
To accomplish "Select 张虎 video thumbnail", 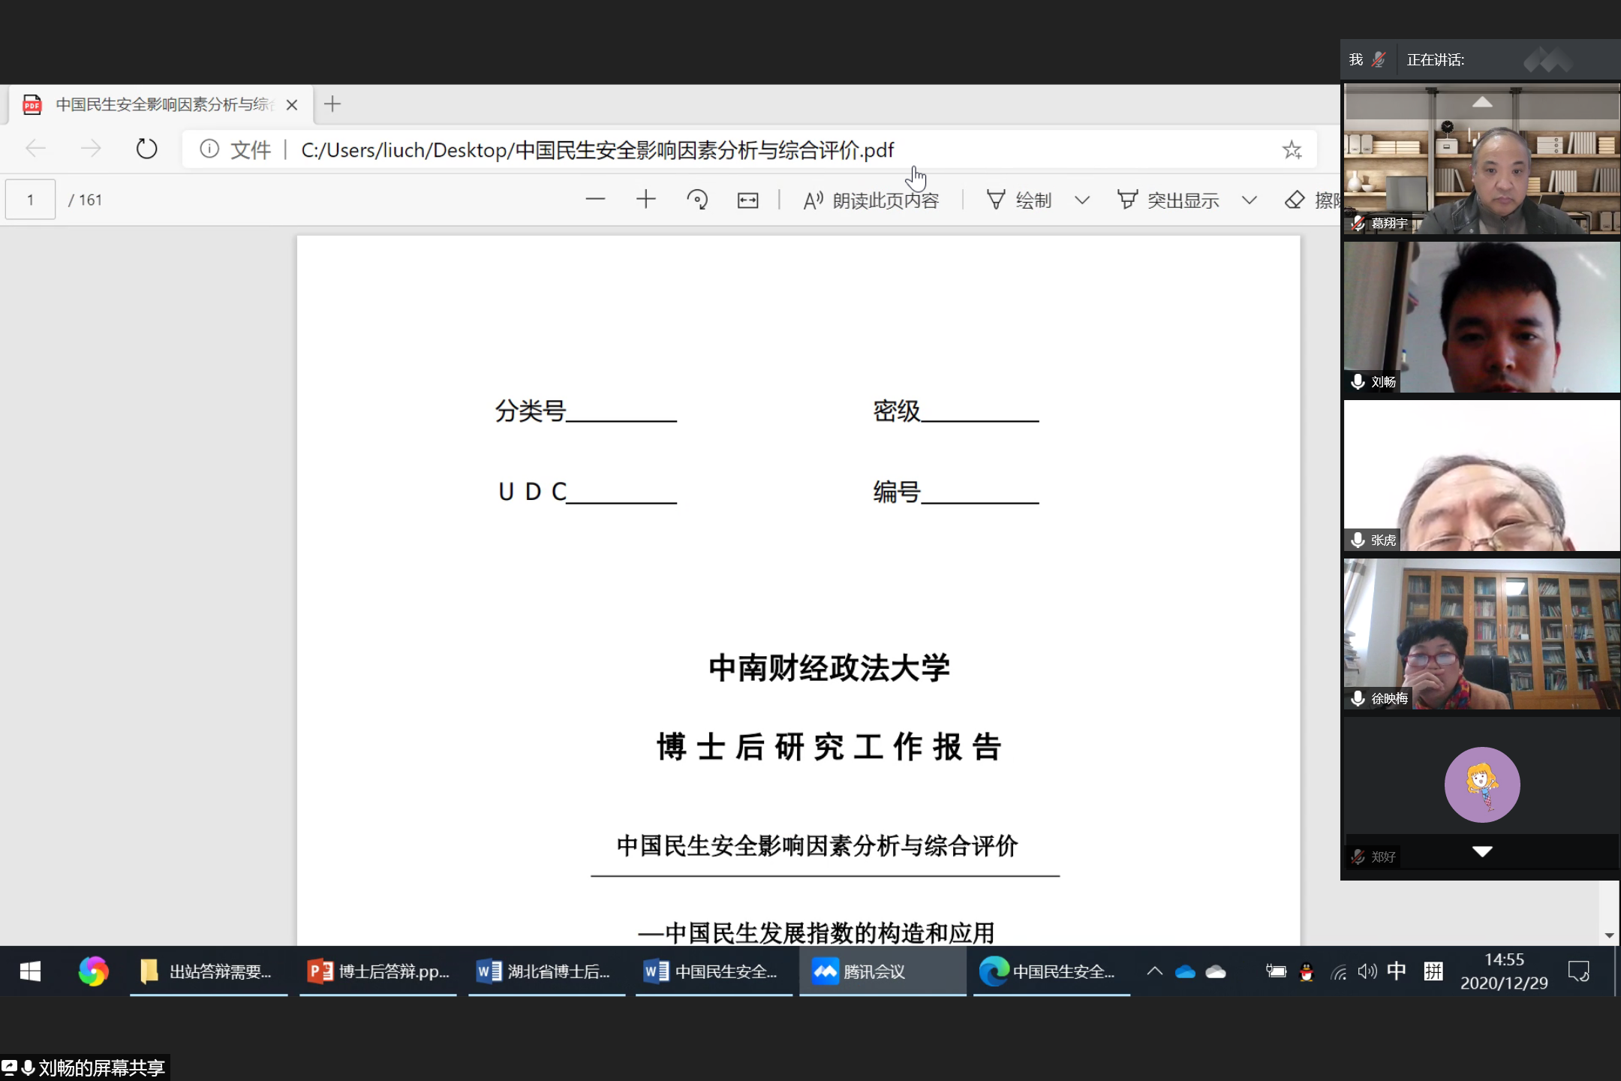I will coord(1481,475).
